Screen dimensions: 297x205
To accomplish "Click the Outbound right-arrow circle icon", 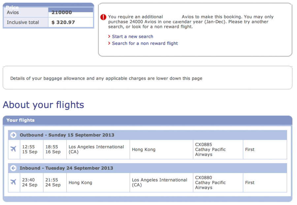I will (13, 135).
